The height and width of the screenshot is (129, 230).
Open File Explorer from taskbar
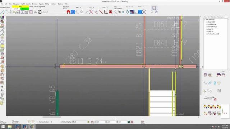tap(10, 126)
